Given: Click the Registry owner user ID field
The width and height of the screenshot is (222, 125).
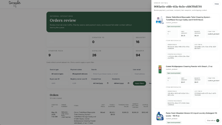Looking at the screenshot, I should (80, 83).
